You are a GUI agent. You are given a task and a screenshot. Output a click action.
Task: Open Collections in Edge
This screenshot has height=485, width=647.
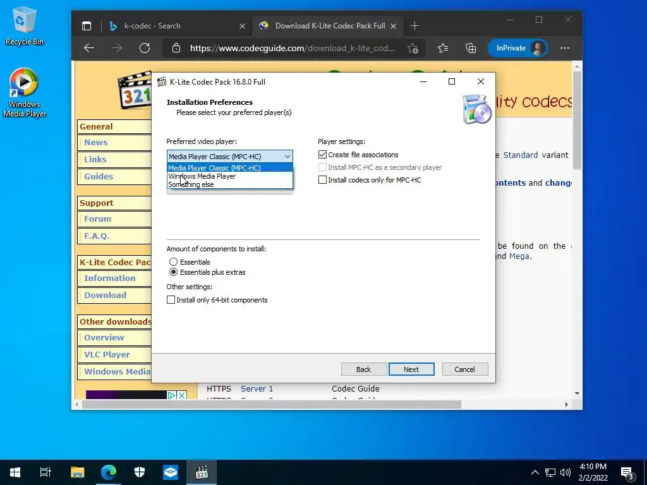click(x=471, y=48)
